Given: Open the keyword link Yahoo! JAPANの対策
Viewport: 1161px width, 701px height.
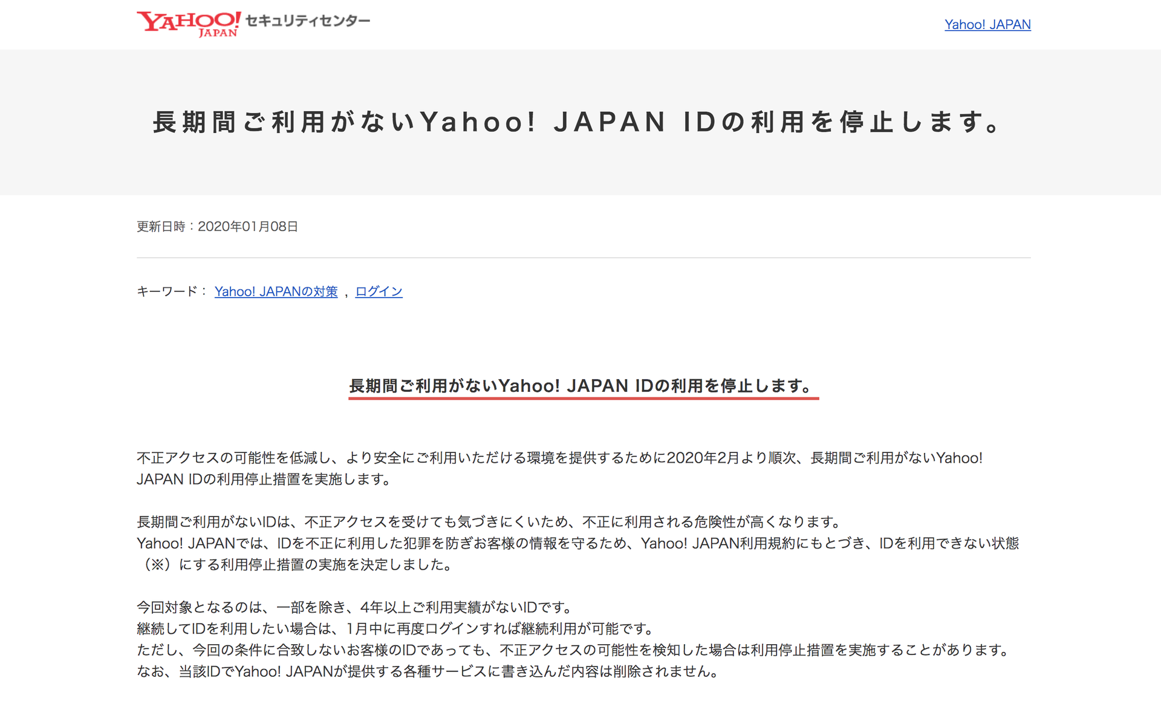Looking at the screenshot, I should click(x=276, y=292).
